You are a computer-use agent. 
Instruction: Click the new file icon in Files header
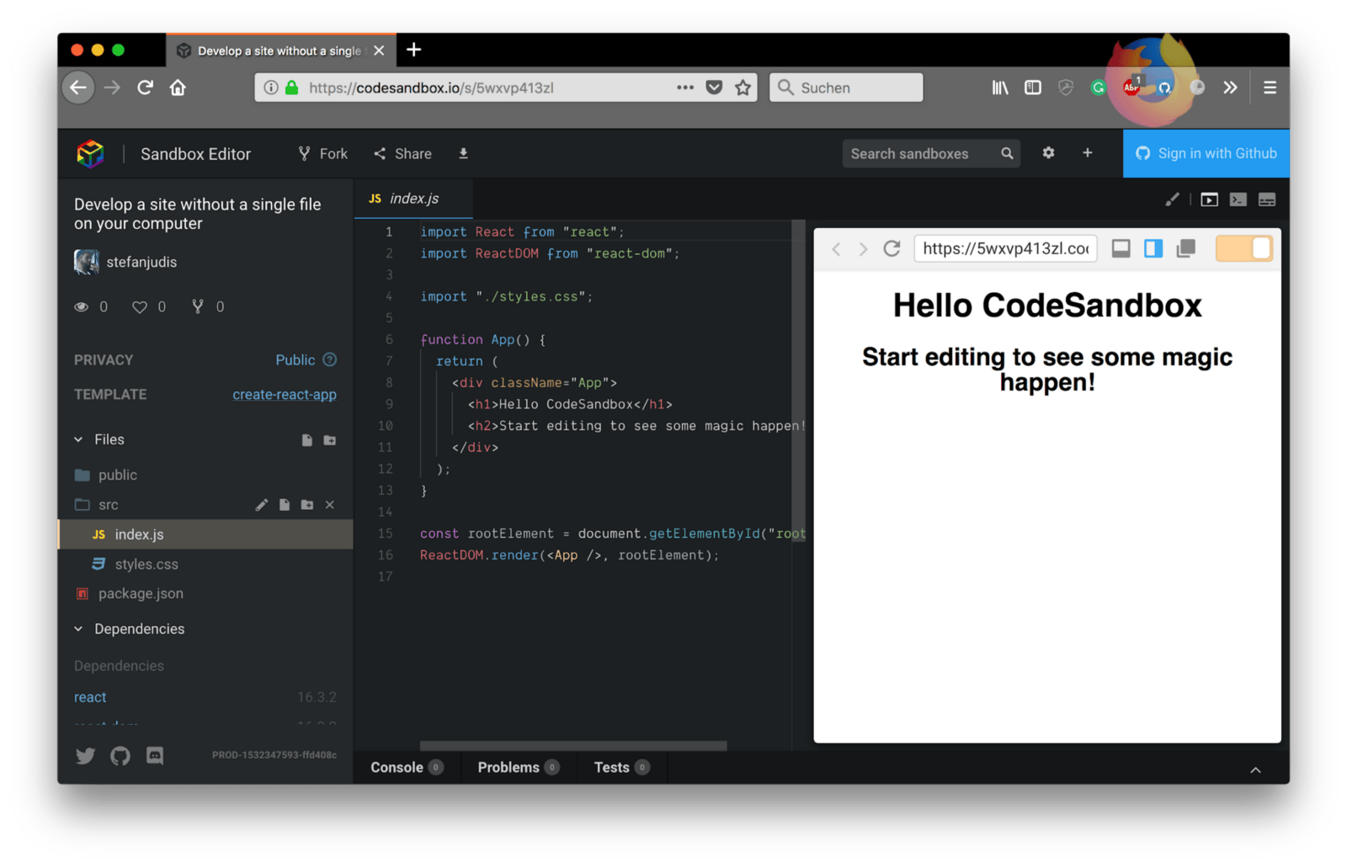[307, 440]
